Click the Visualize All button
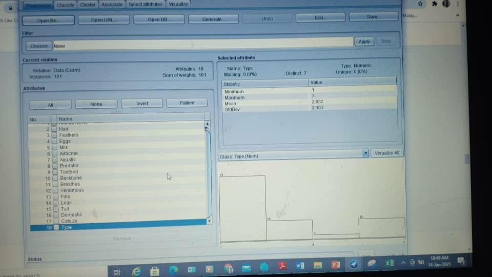 [x=387, y=153]
